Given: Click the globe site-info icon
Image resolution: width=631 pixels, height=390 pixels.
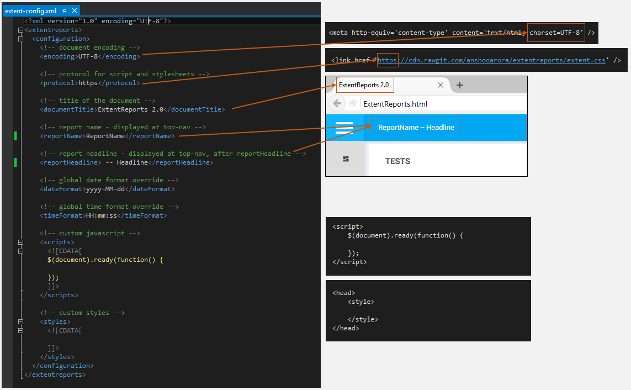Looking at the screenshot, I should [x=352, y=104].
